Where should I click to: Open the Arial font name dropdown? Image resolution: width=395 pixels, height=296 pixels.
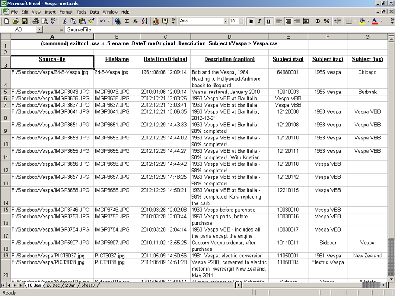[x=226, y=21]
